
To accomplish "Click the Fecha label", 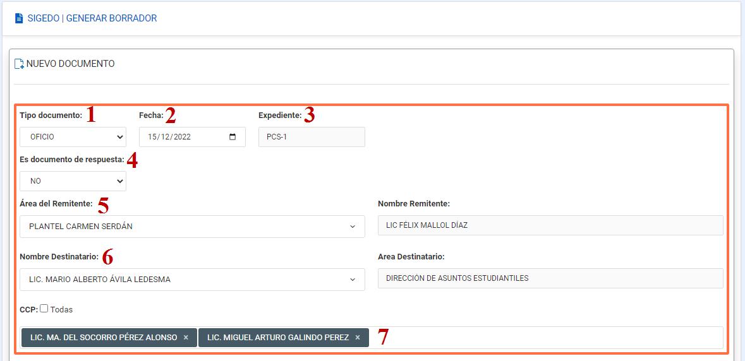I will 151,115.
